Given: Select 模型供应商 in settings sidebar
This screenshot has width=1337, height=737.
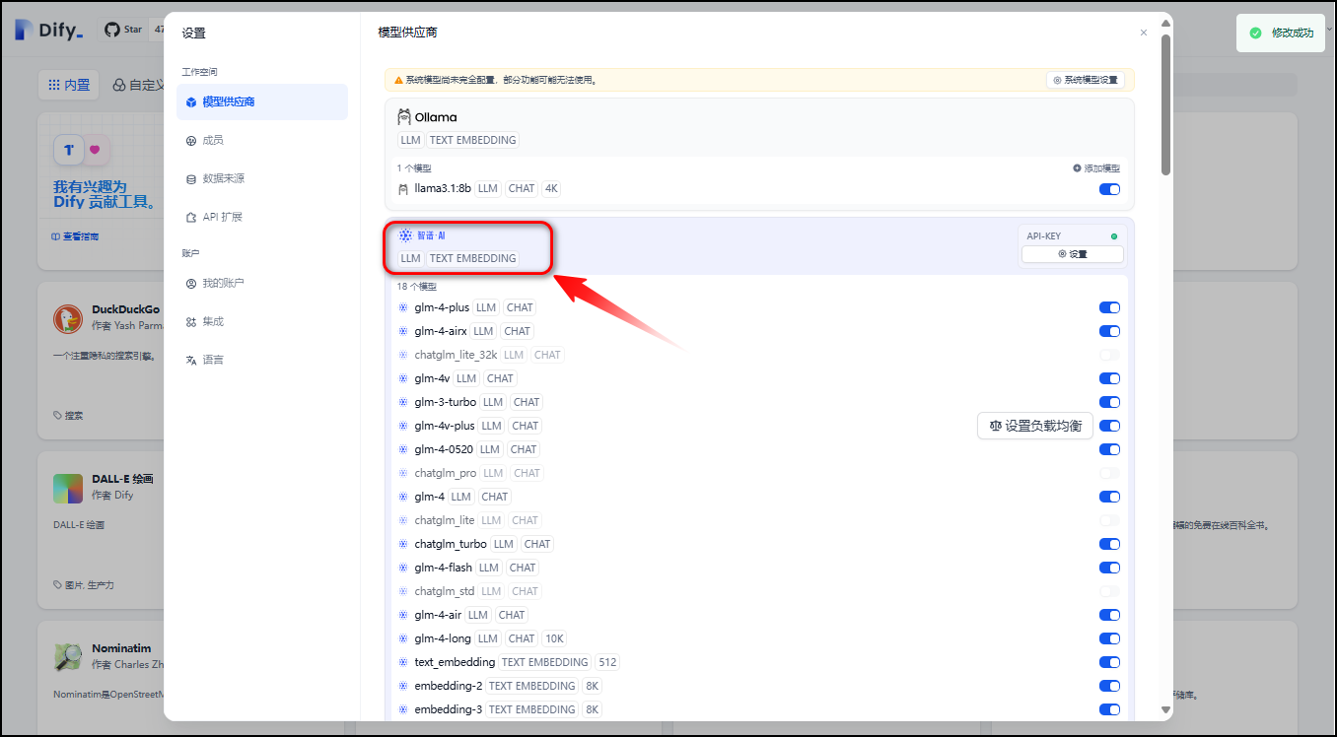Looking at the screenshot, I should (x=262, y=102).
